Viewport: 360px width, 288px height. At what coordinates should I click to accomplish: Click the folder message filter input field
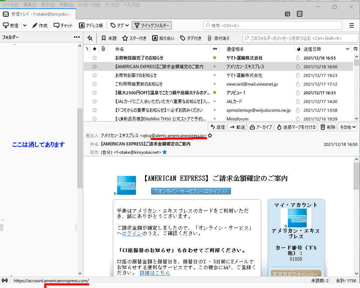(x=300, y=38)
